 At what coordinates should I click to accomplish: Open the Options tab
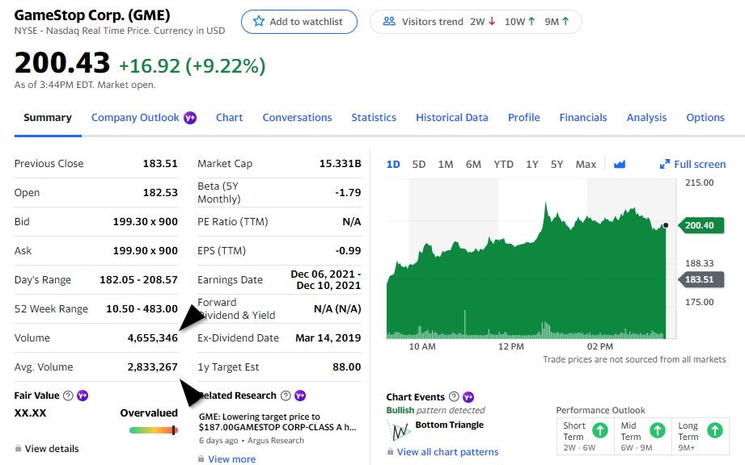[x=705, y=118]
